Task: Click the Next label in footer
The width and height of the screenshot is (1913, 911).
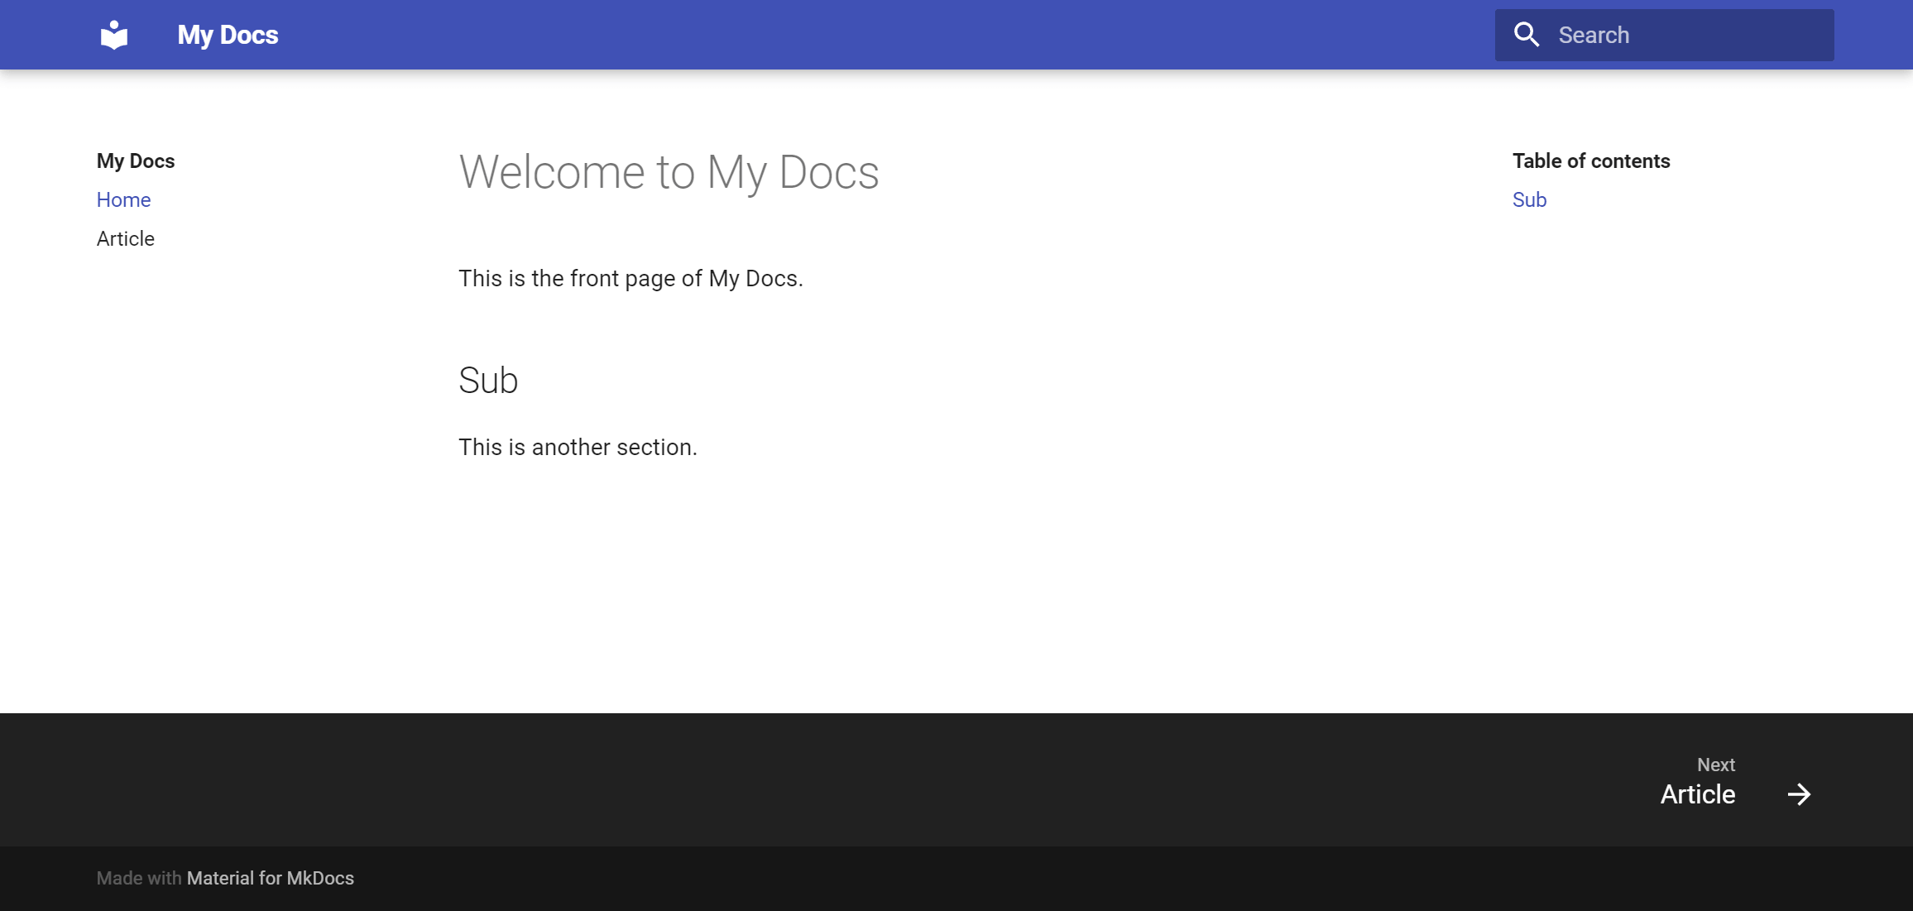Action: [1716, 765]
